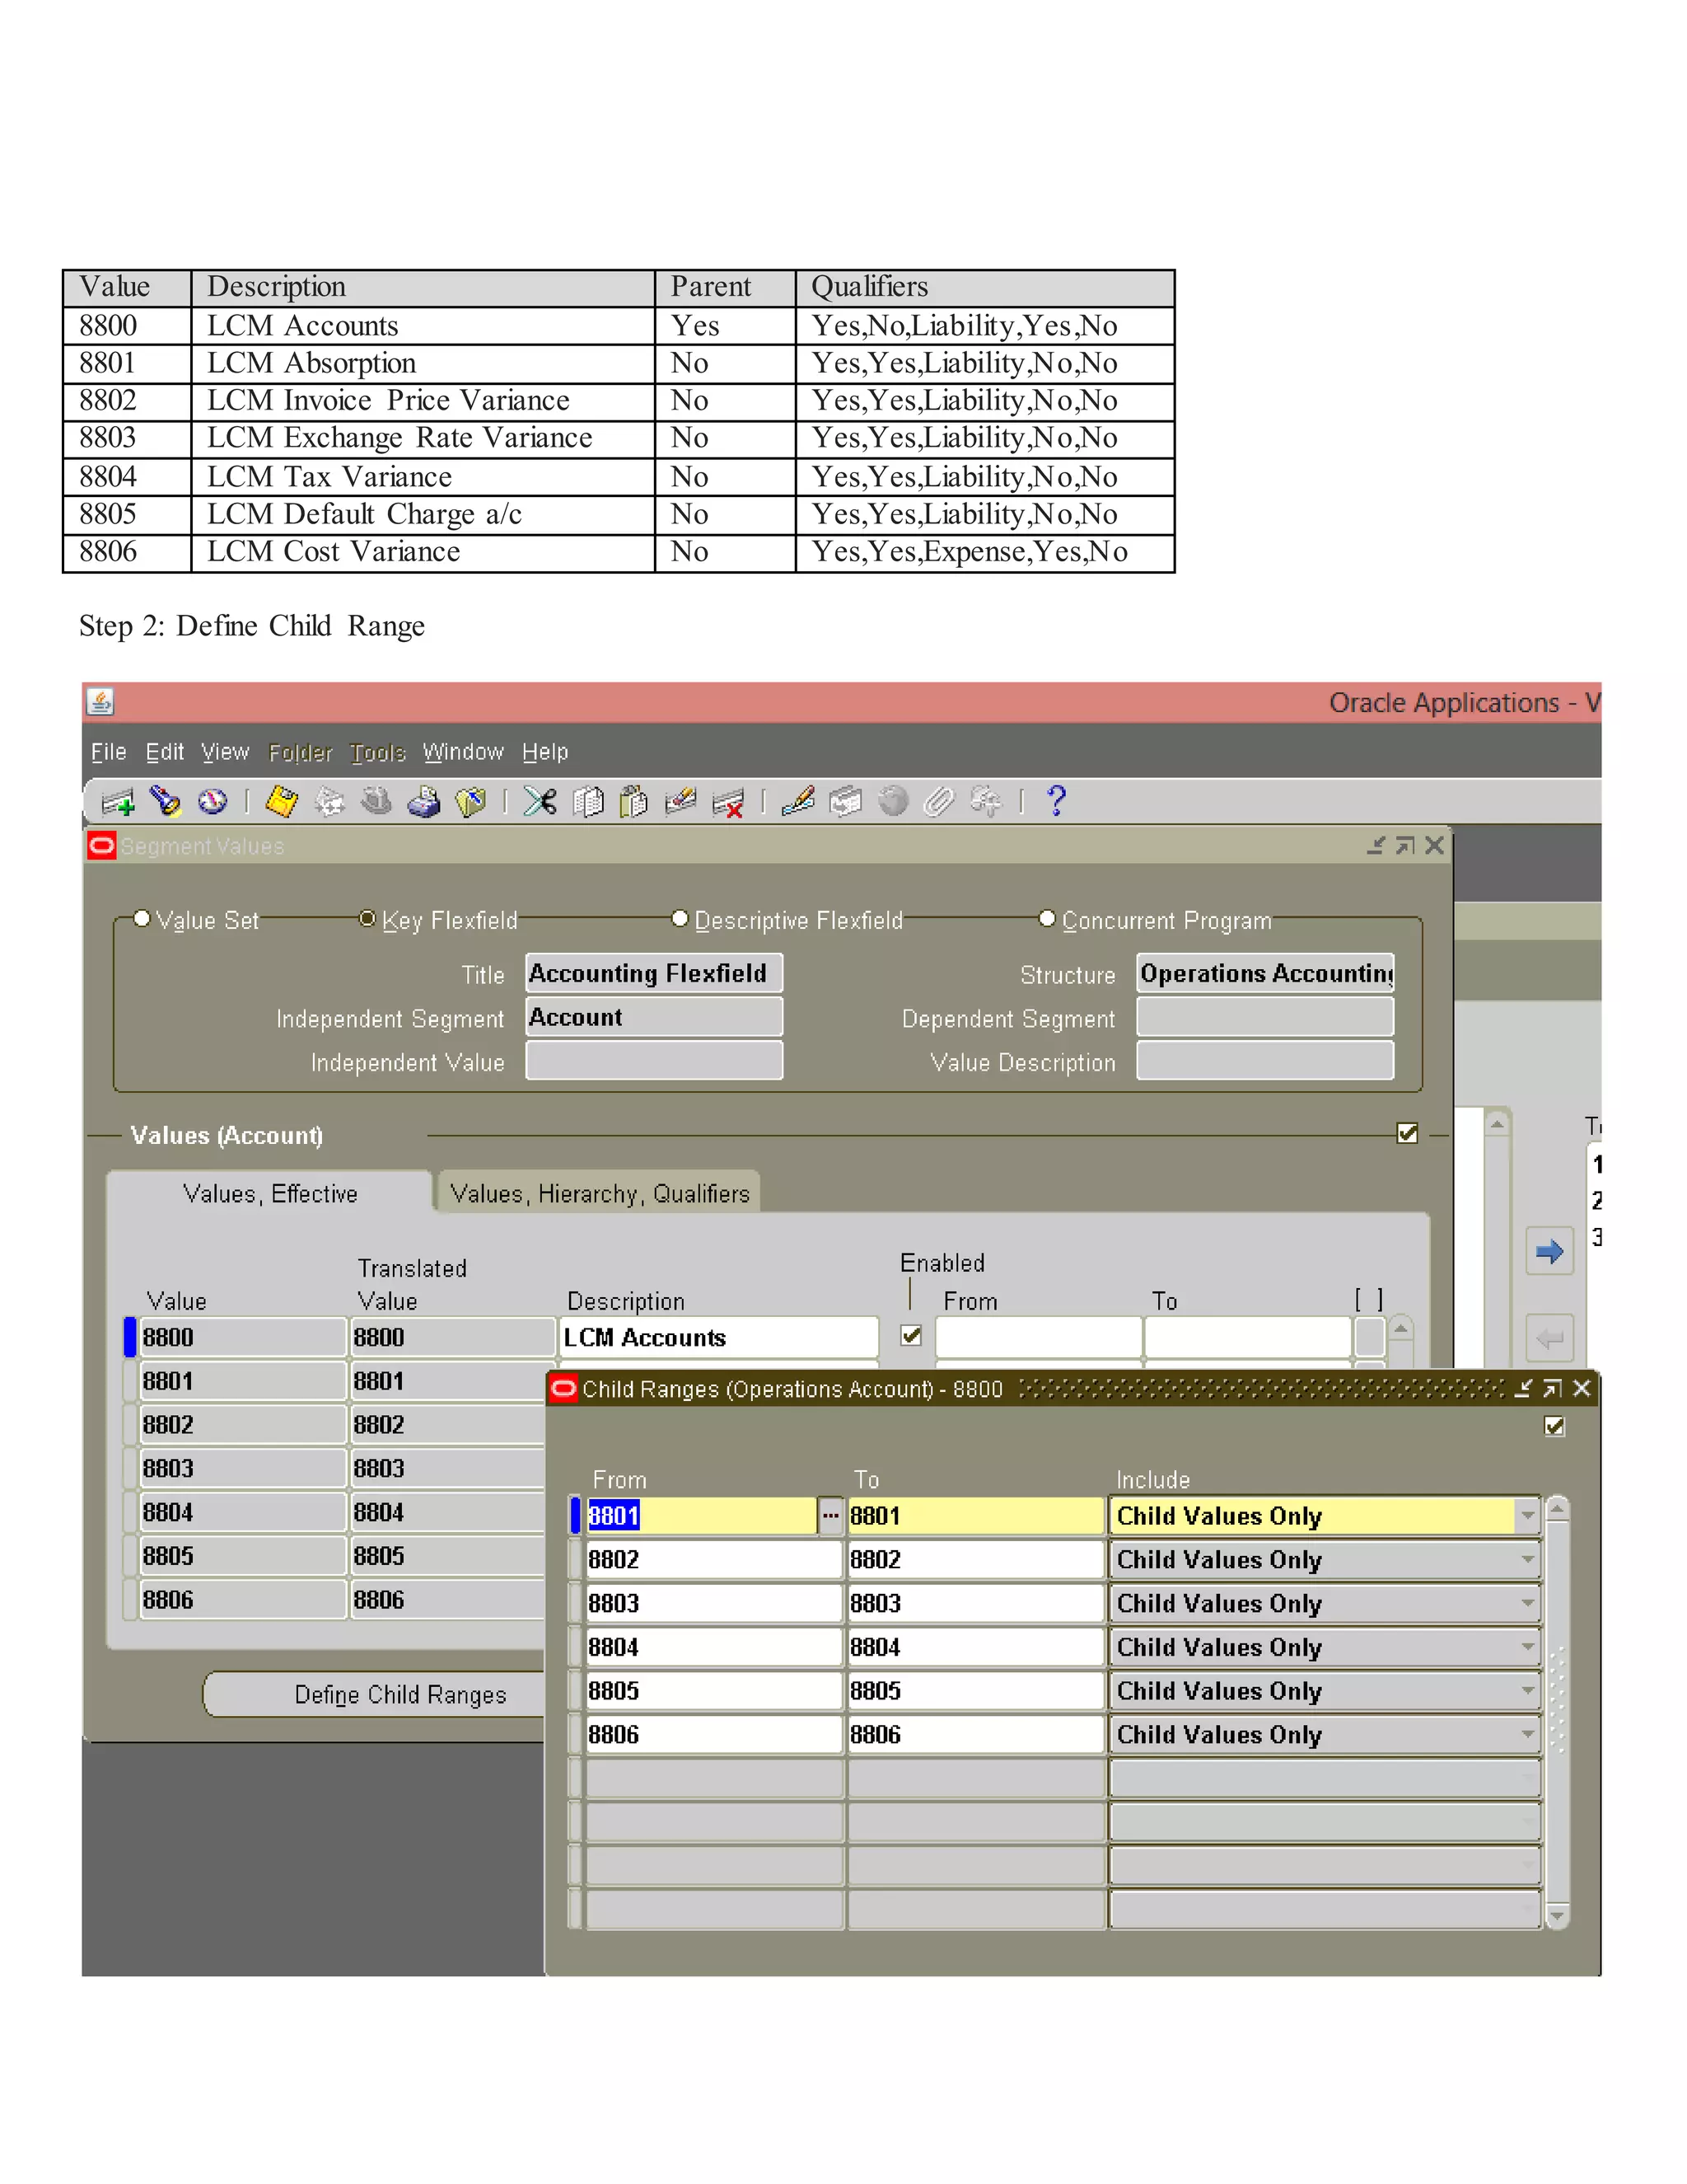
Task: Open the Include dropdown for range 8802
Action: (x=1527, y=1560)
